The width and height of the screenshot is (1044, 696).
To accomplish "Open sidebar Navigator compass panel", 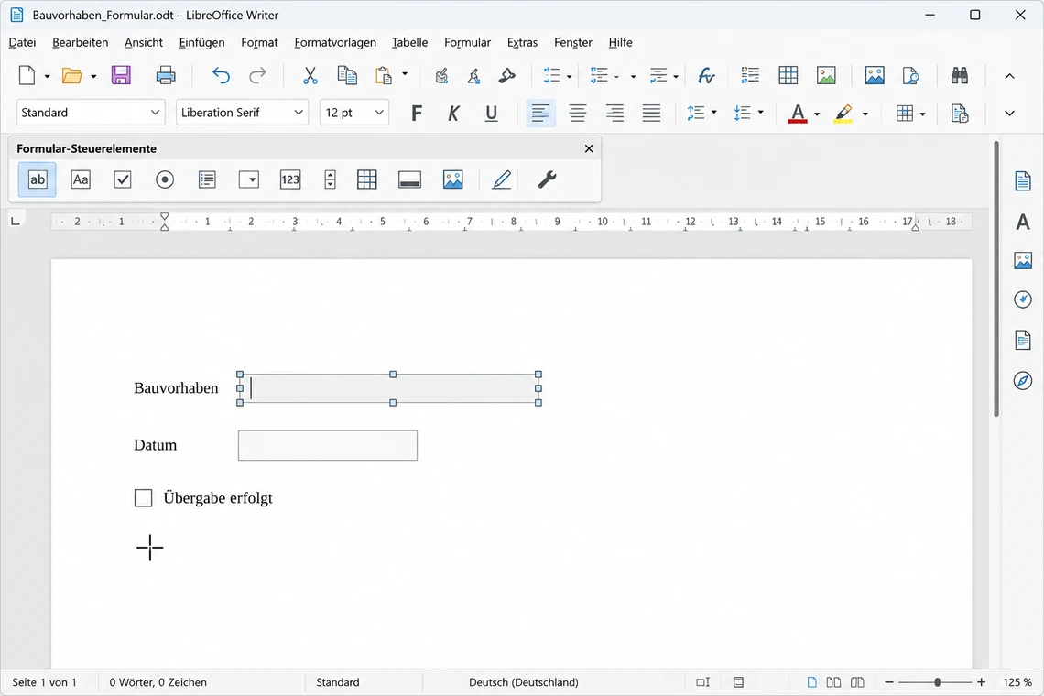I will click(1023, 380).
